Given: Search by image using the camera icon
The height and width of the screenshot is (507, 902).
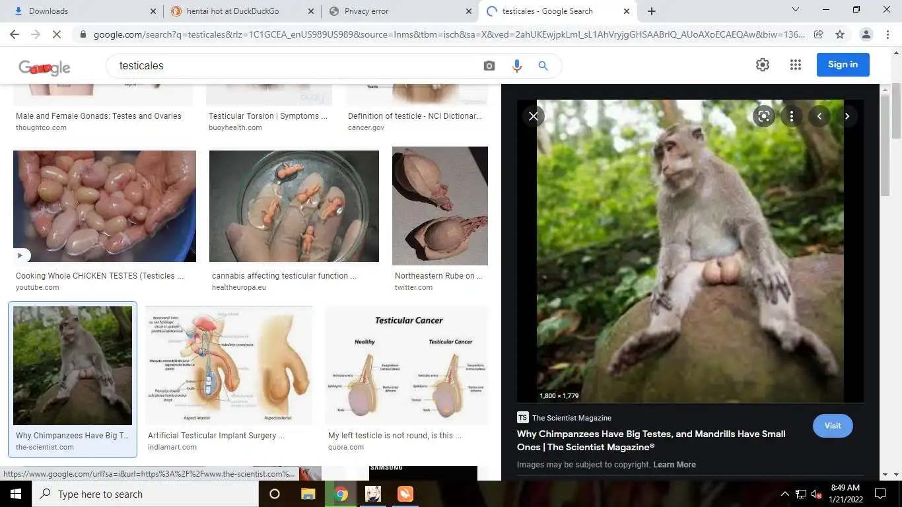Looking at the screenshot, I should click(x=489, y=65).
